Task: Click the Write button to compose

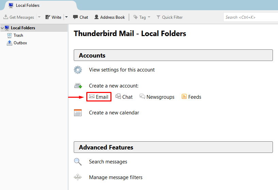Action: coord(53,17)
